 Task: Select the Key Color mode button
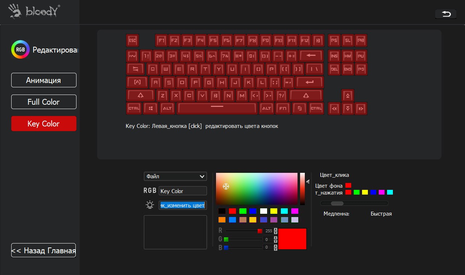point(43,124)
